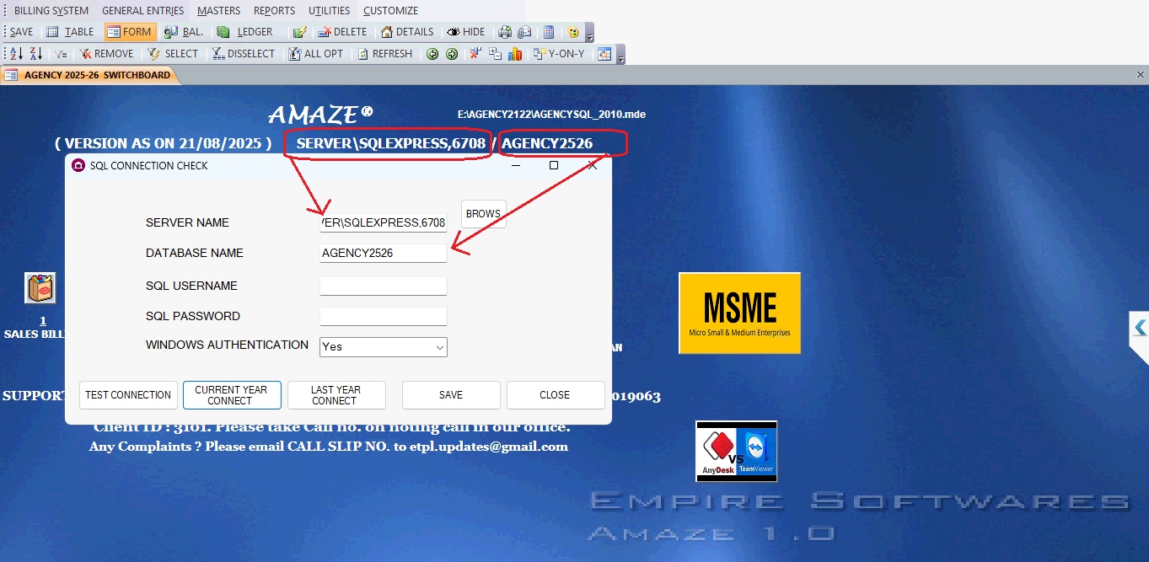This screenshot has width=1149, height=562.
Task: Switch to TABLE view
Action: point(70,32)
